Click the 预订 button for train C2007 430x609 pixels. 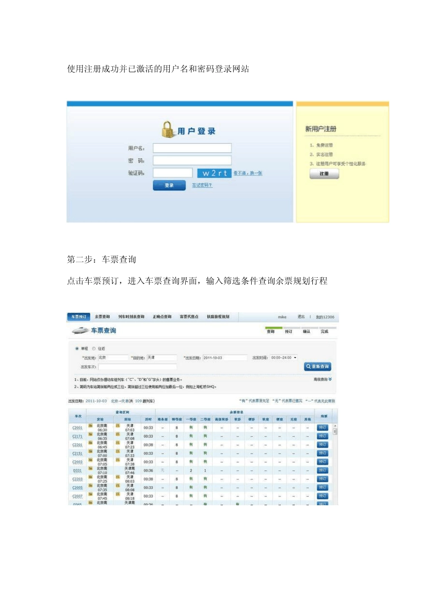point(322,496)
